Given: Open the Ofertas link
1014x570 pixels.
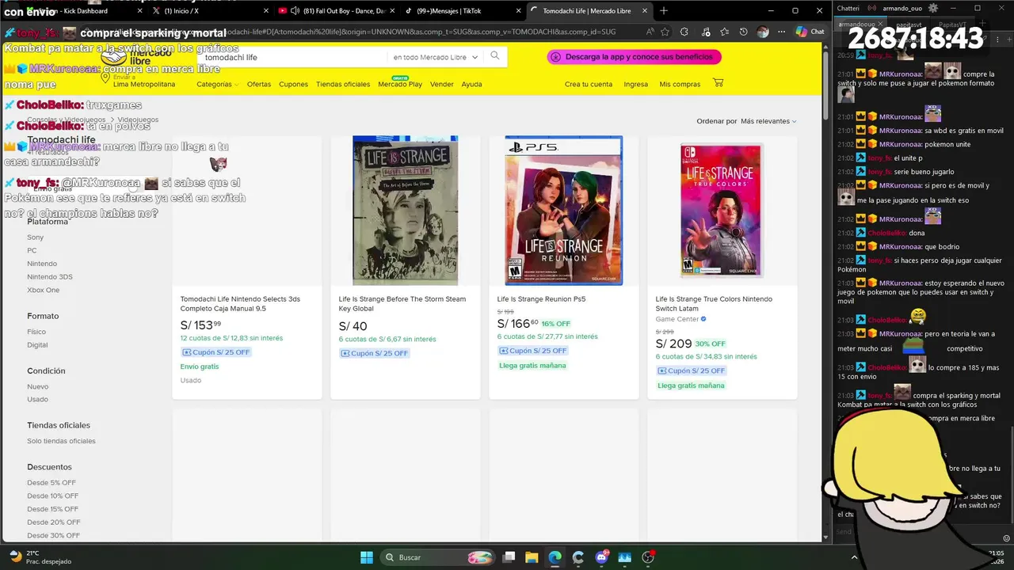Looking at the screenshot, I should coord(258,84).
